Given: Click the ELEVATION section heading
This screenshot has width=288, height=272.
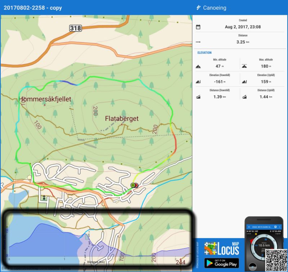Looking at the screenshot, I should [x=205, y=53].
